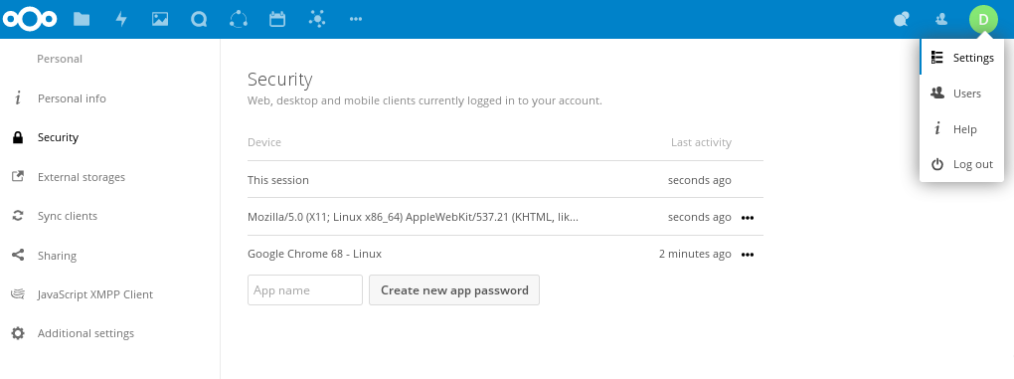Viewport: 1014px width, 379px height.
Task: Open the chat bubble icon in header
Action: point(902,20)
